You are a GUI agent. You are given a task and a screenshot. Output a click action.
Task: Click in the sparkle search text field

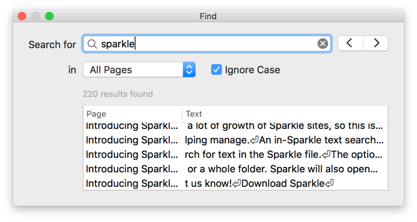207,44
